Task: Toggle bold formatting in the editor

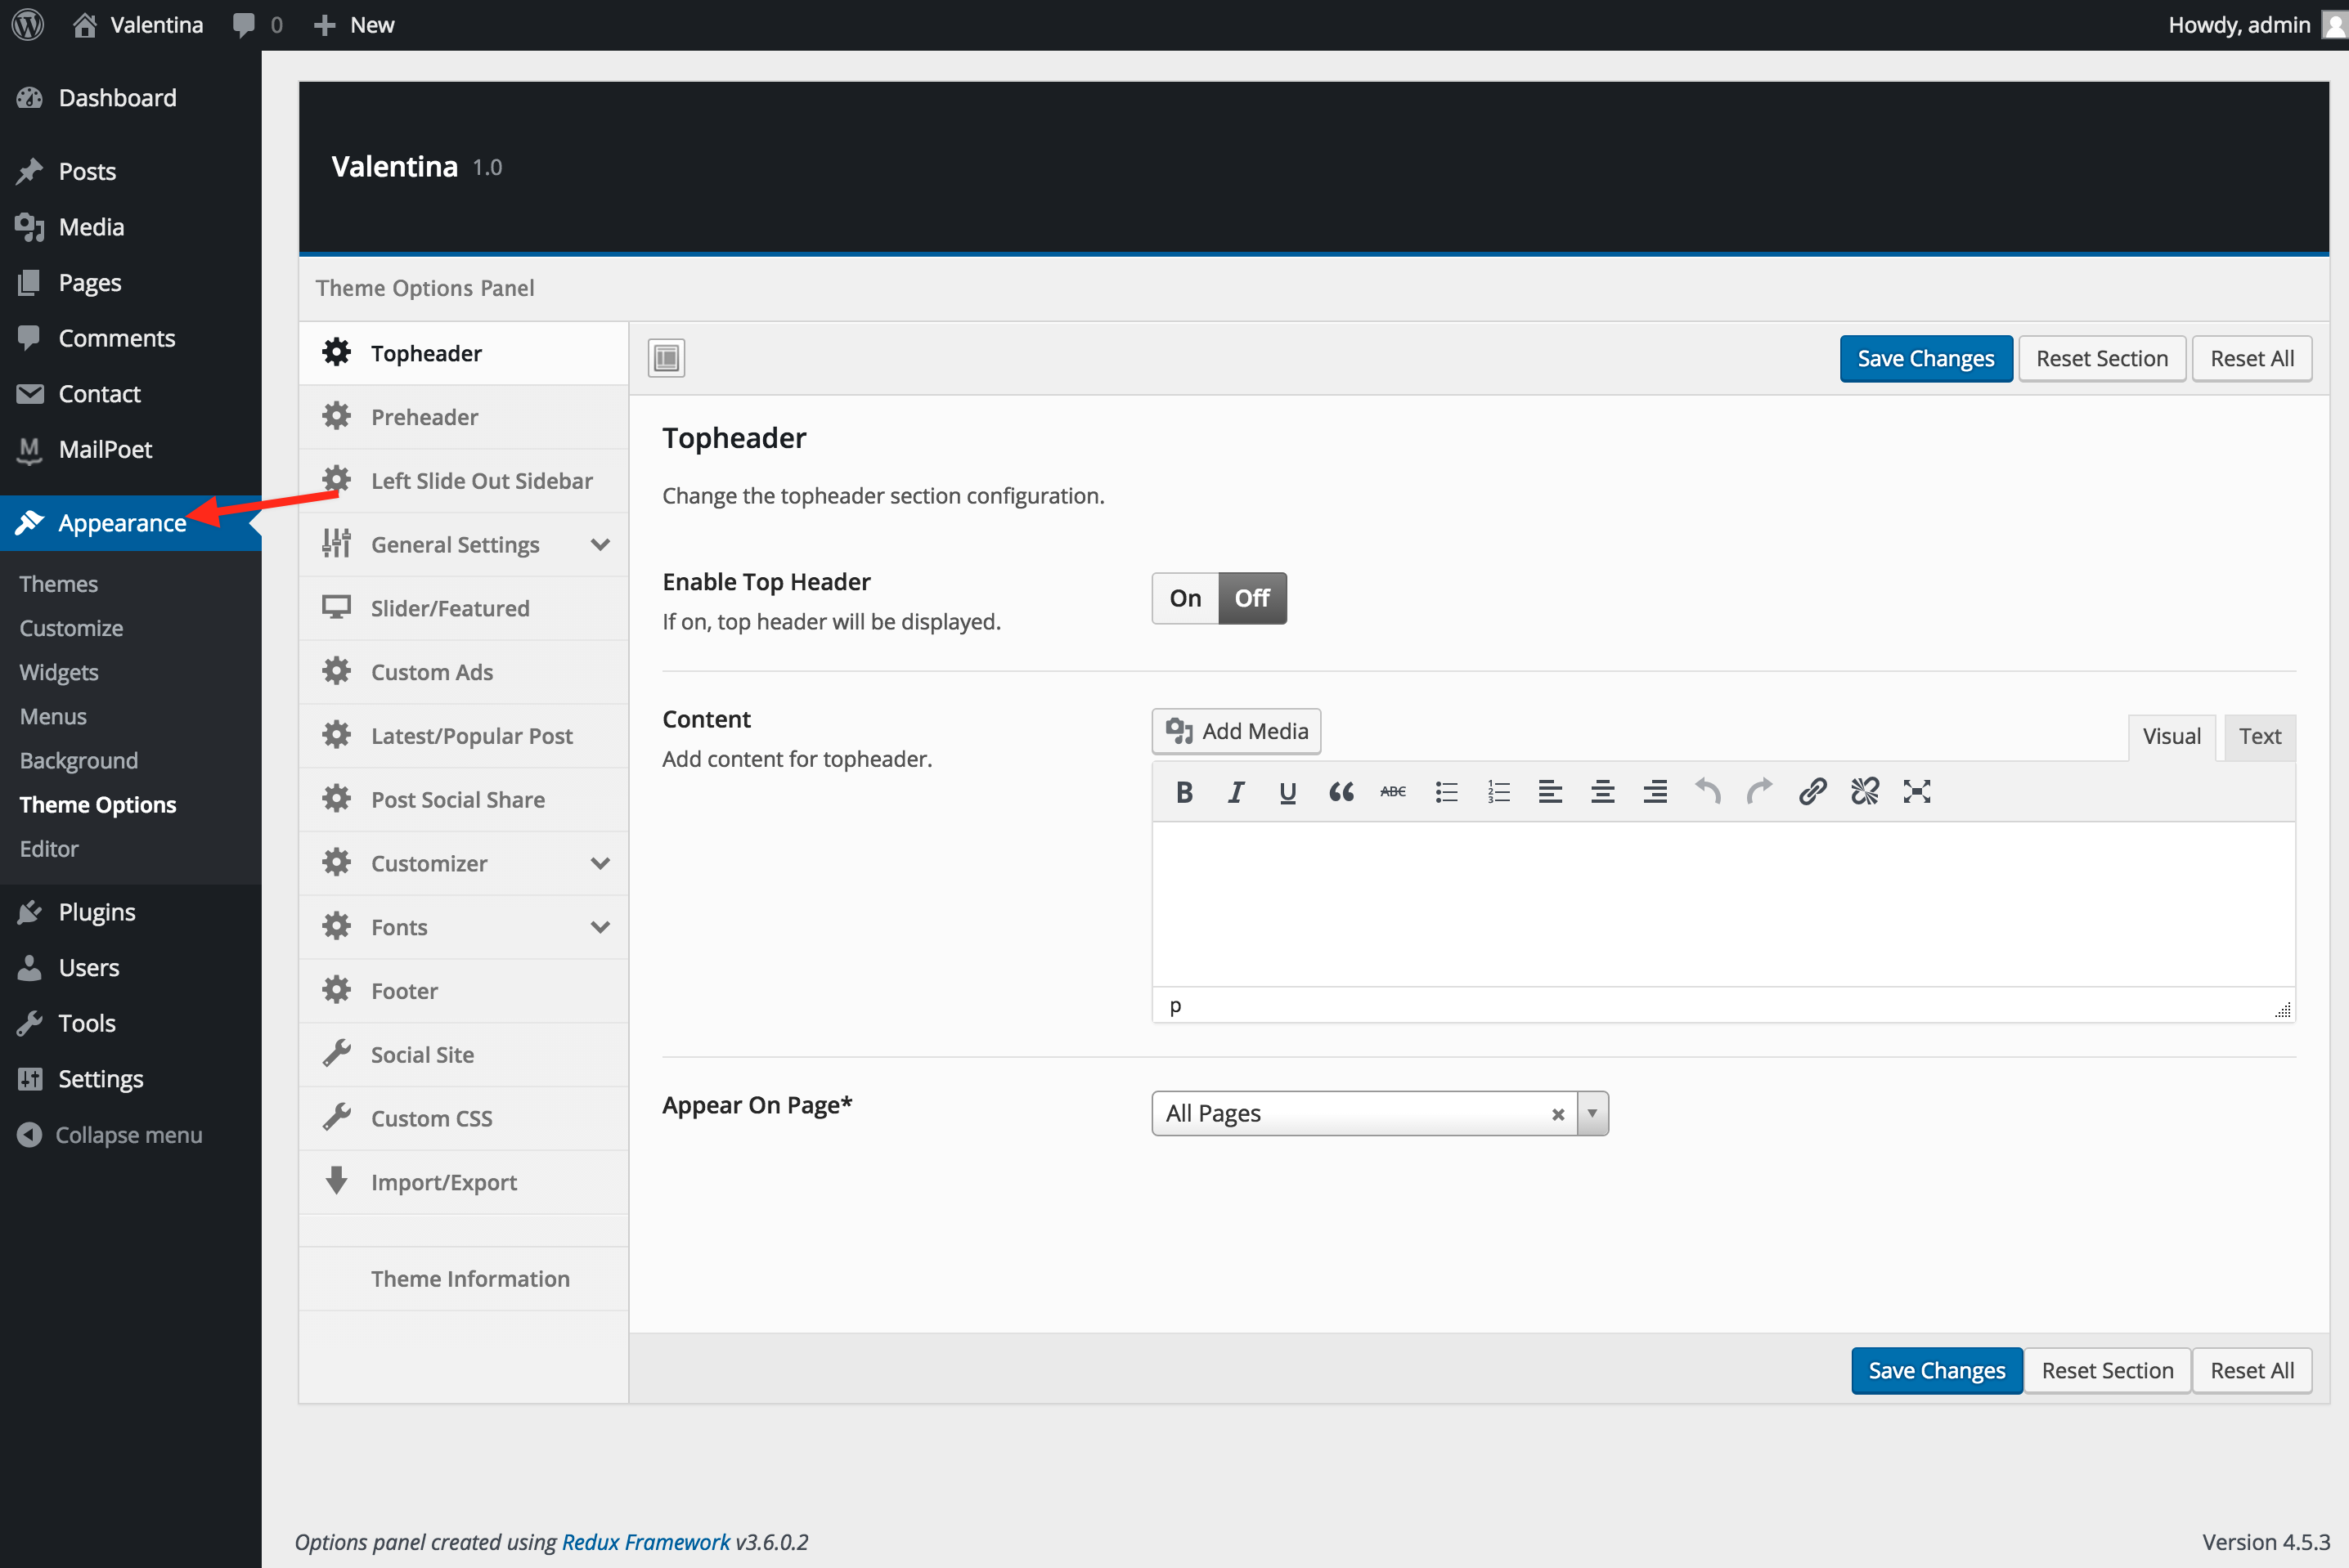Action: pos(1184,792)
